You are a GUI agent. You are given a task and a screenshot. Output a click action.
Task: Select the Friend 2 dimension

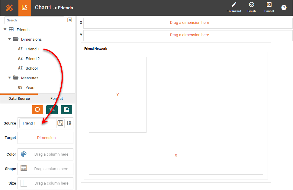point(33,59)
